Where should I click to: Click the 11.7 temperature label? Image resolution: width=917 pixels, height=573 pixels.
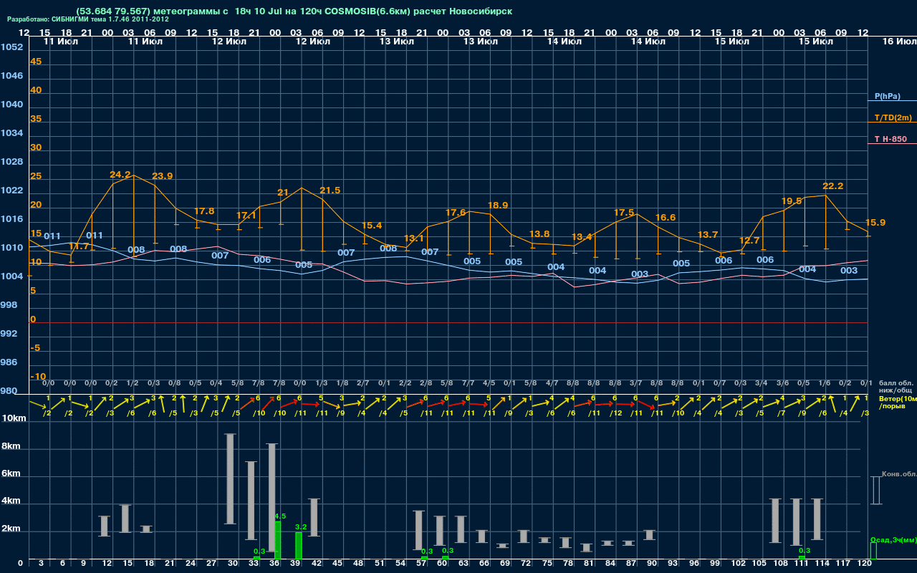click(79, 246)
